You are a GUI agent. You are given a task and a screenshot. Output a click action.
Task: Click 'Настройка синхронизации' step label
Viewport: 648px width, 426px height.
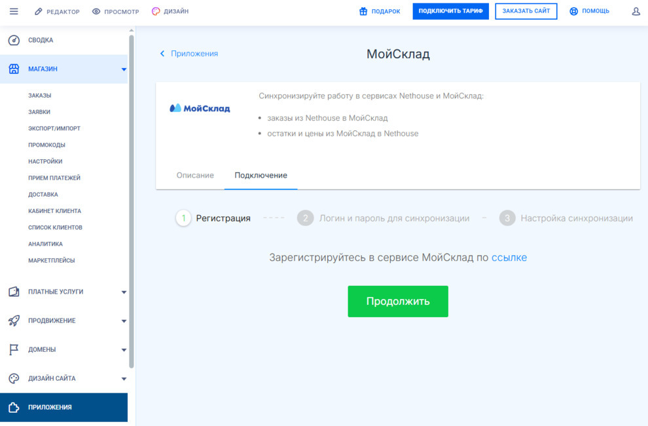pyautogui.click(x=577, y=218)
